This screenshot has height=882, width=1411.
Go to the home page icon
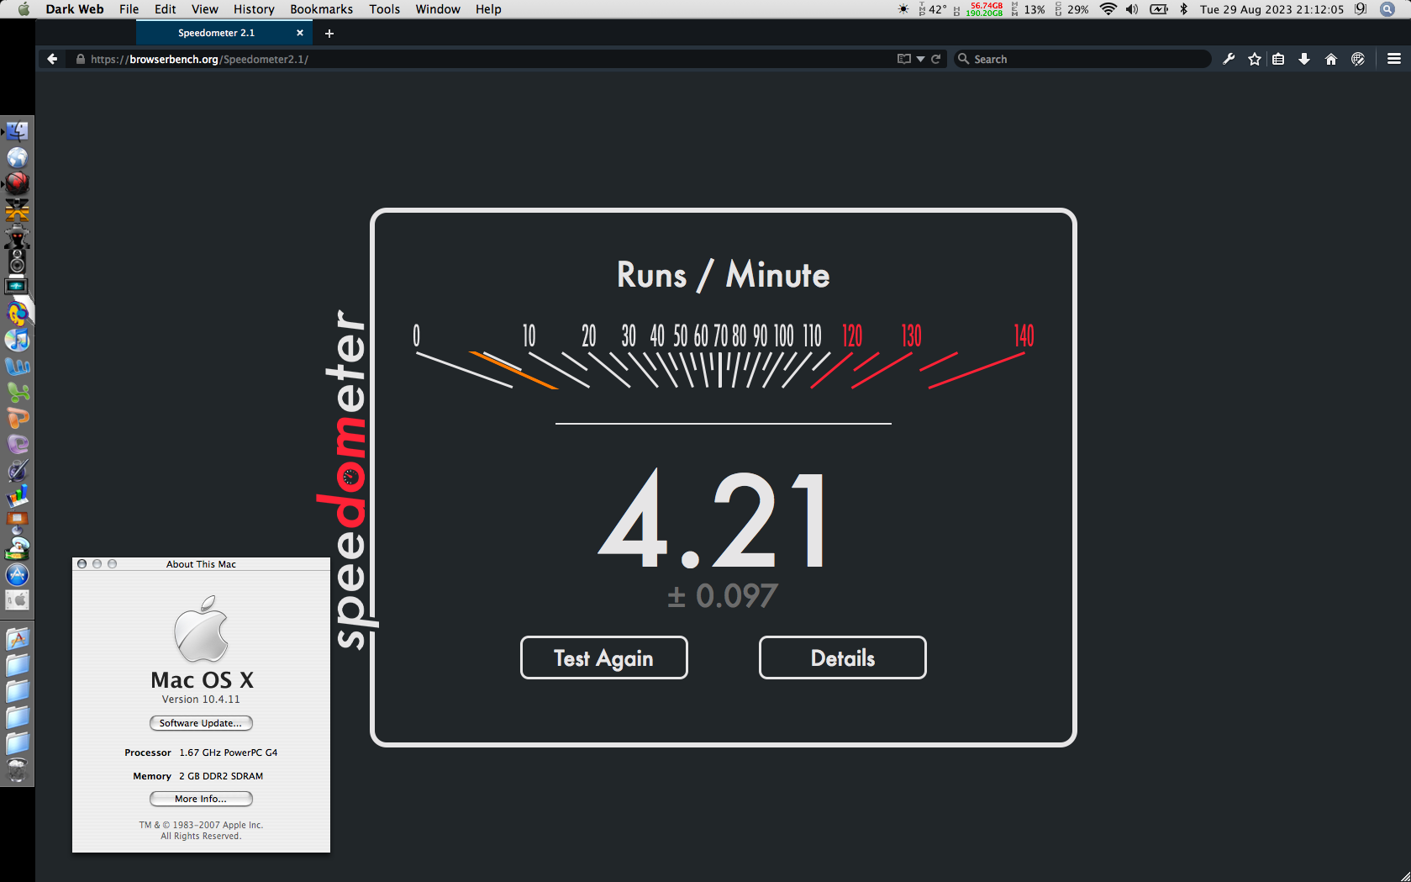point(1331,59)
